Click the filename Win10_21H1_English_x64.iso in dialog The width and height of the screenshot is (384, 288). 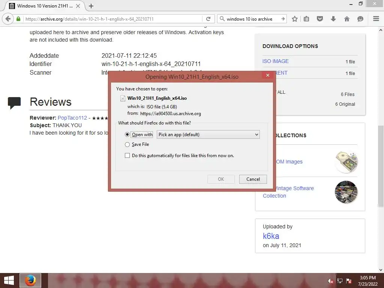157,98
